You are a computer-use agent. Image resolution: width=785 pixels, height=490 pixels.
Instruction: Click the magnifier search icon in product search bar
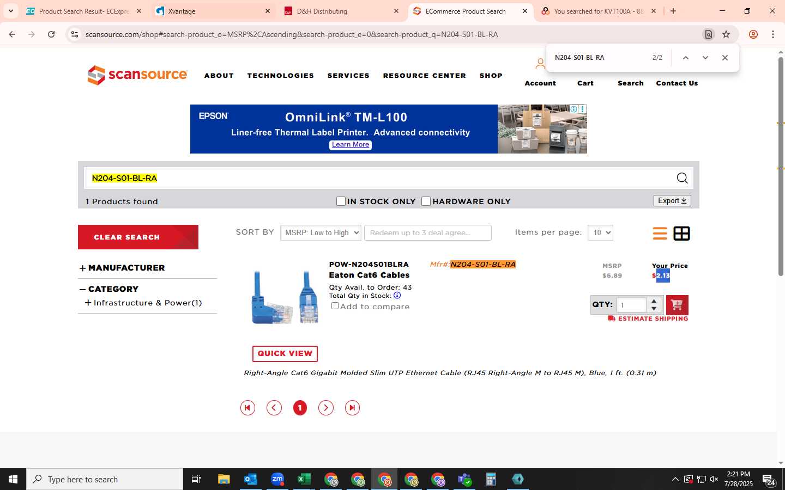[682, 178]
